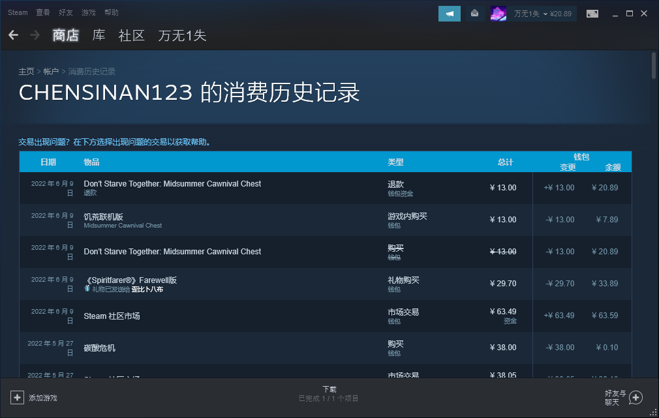Open friends and chat icon
The image size is (659, 418).
(635, 397)
